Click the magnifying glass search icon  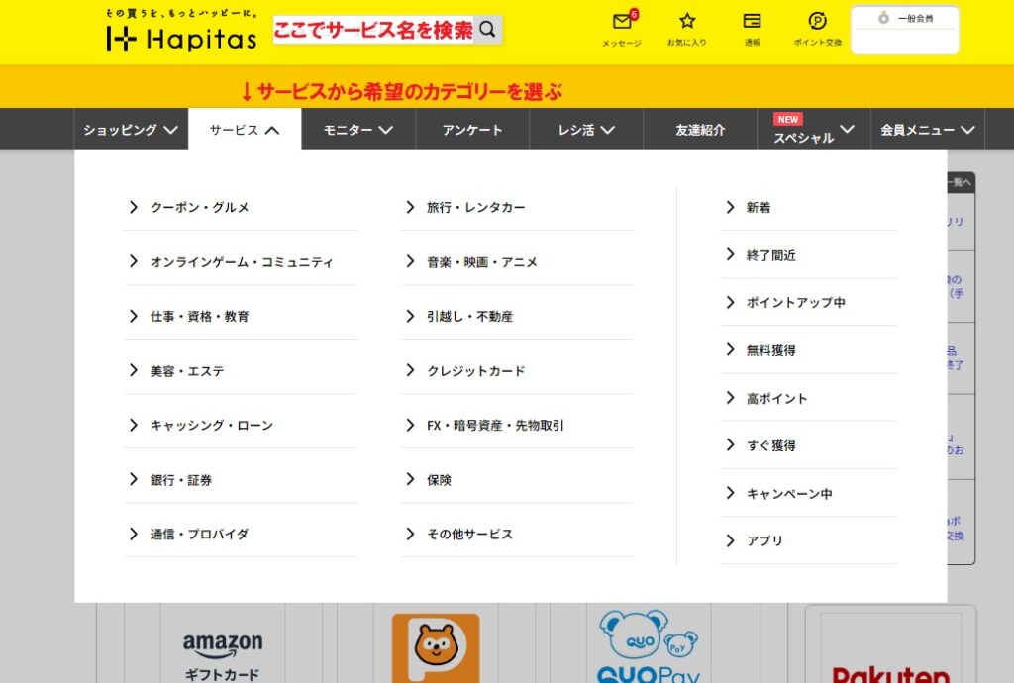pyautogui.click(x=487, y=30)
